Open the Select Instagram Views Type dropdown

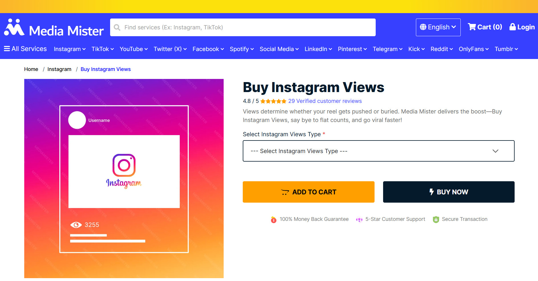[x=379, y=151]
